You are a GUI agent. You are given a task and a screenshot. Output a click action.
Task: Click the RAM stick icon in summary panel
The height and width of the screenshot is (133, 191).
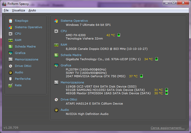click(56, 45)
